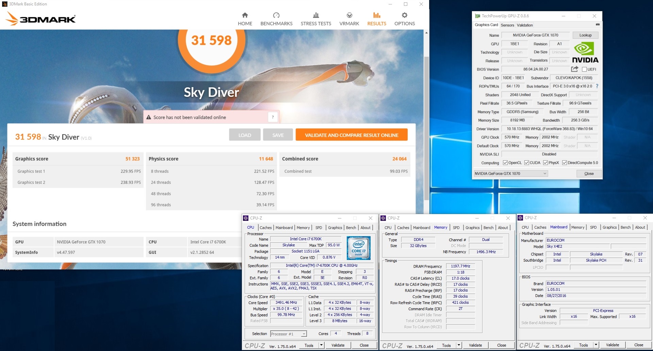This screenshot has width=653, height=351.
Task: Click the Bus Interface question mark icon
Action: (x=597, y=86)
